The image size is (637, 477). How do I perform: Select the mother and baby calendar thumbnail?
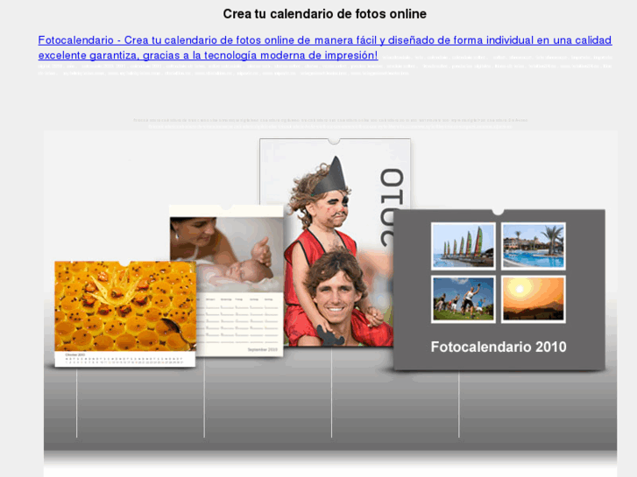pyautogui.click(x=226, y=281)
